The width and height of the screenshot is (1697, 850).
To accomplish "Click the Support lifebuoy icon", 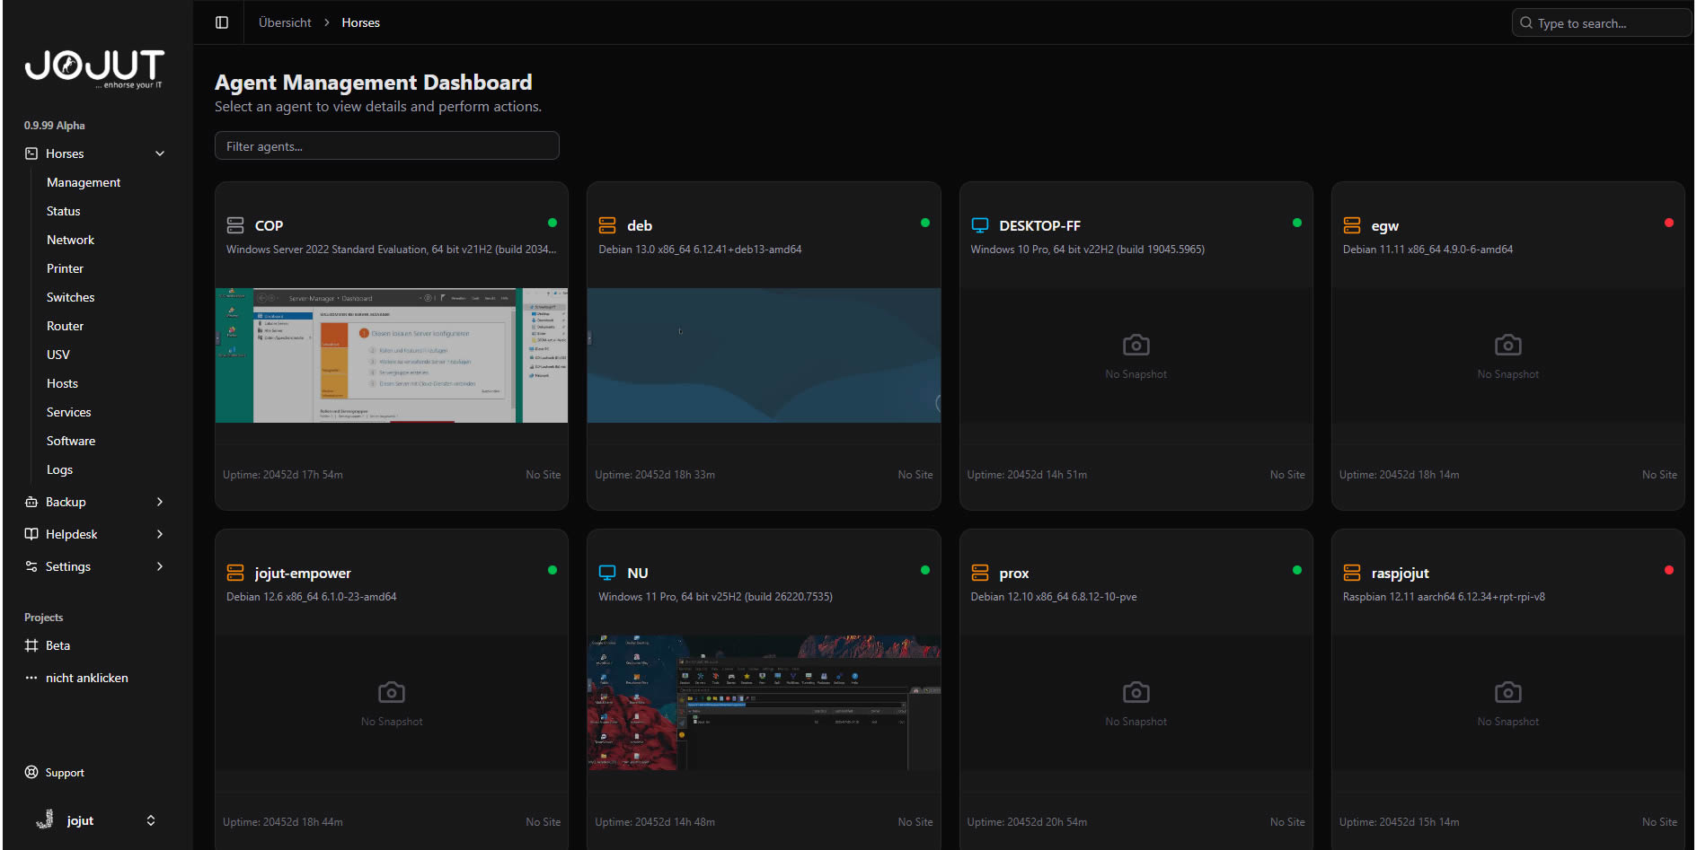I will coord(31,773).
